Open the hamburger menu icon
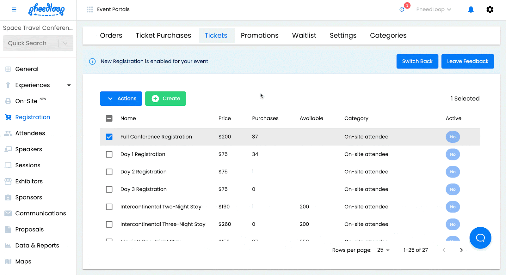This screenshot has height=275, width=506. pos(14,9)
